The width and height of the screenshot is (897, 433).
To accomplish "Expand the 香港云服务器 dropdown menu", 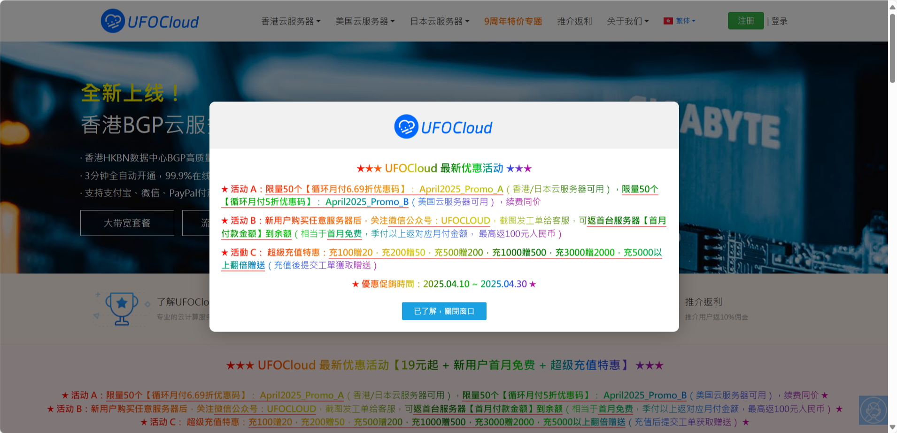I will pos(291,22).
